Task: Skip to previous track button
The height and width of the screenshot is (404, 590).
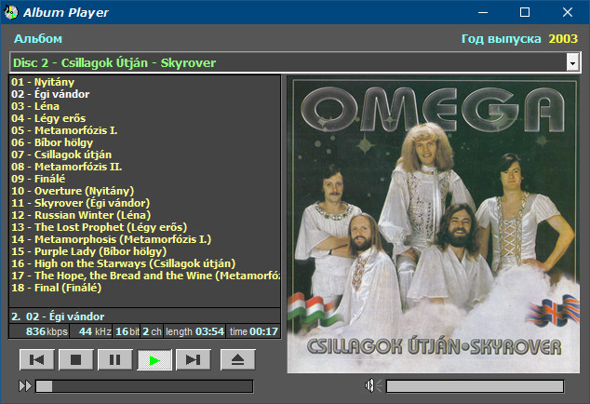Action: [x=37, y=359]
